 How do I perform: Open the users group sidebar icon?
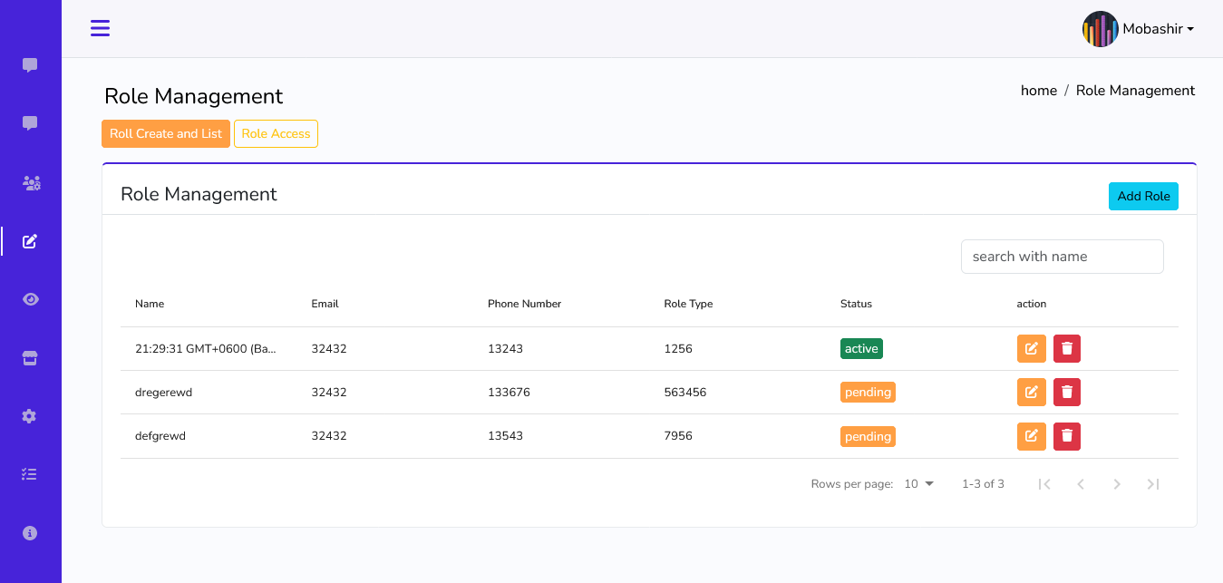(x=31, y=183)
